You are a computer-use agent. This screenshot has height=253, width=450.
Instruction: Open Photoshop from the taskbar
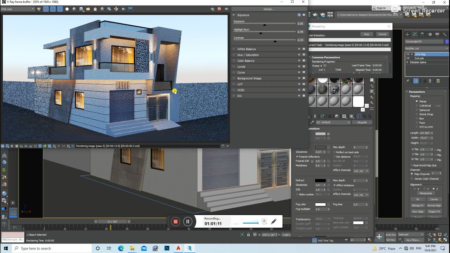click(167, 248)
